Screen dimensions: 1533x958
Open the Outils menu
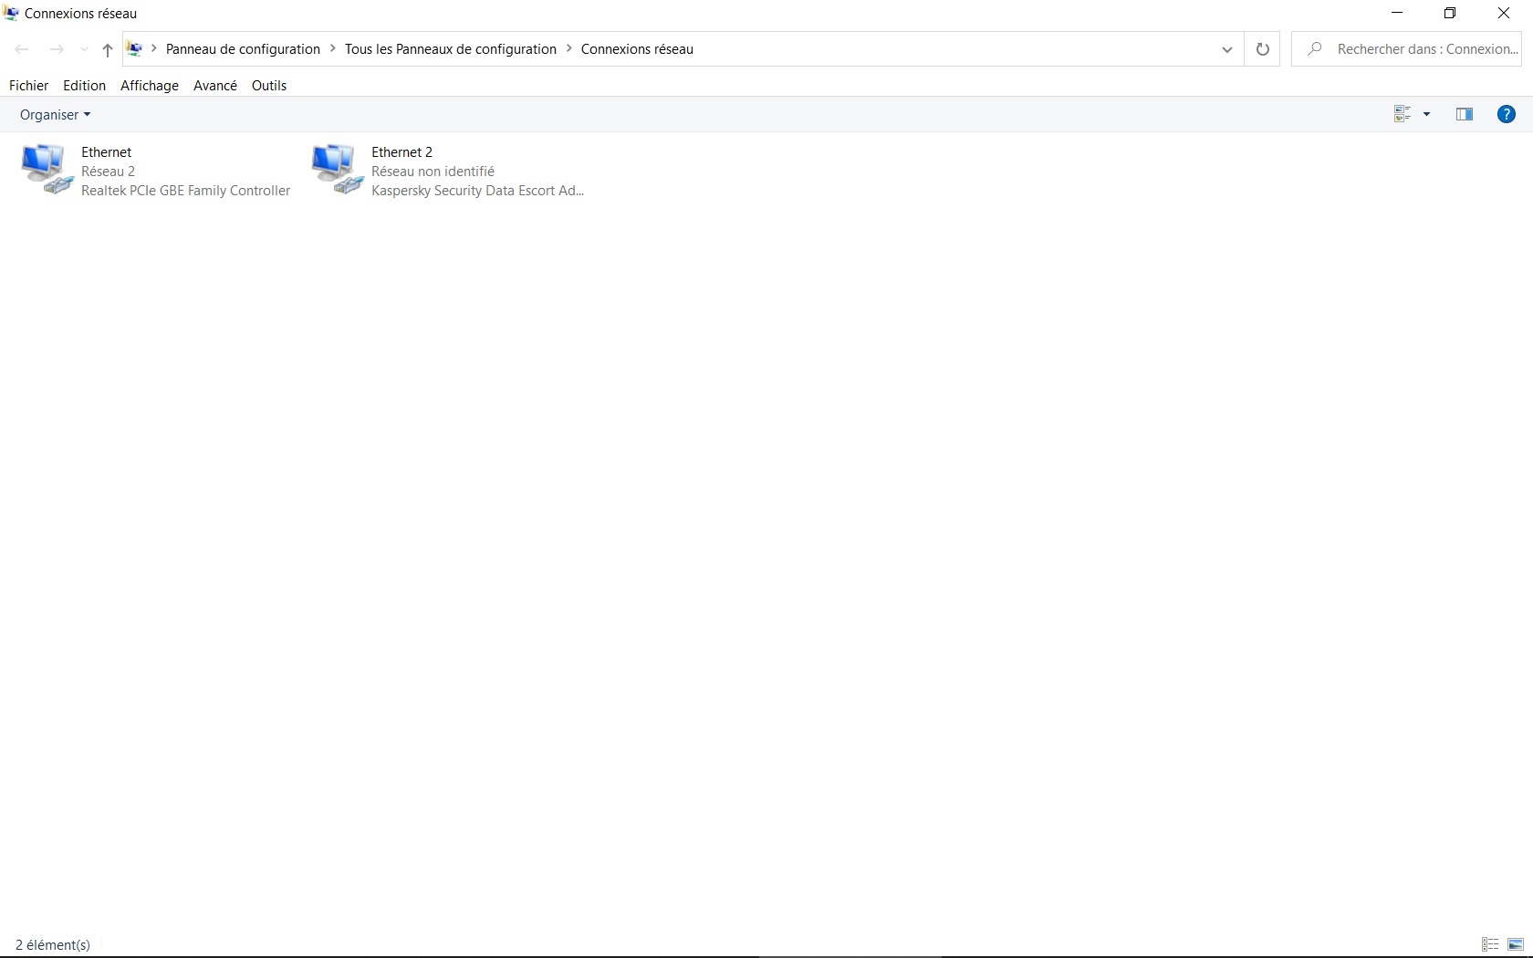coord(269,86)
